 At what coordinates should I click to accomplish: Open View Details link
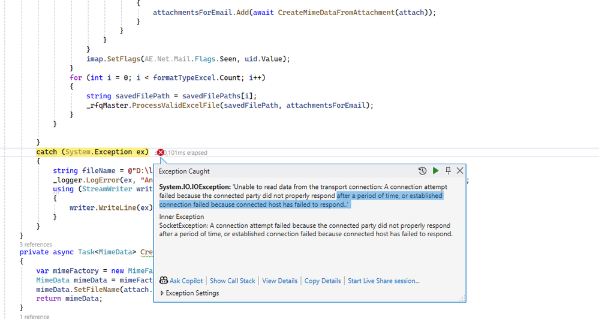279,281
